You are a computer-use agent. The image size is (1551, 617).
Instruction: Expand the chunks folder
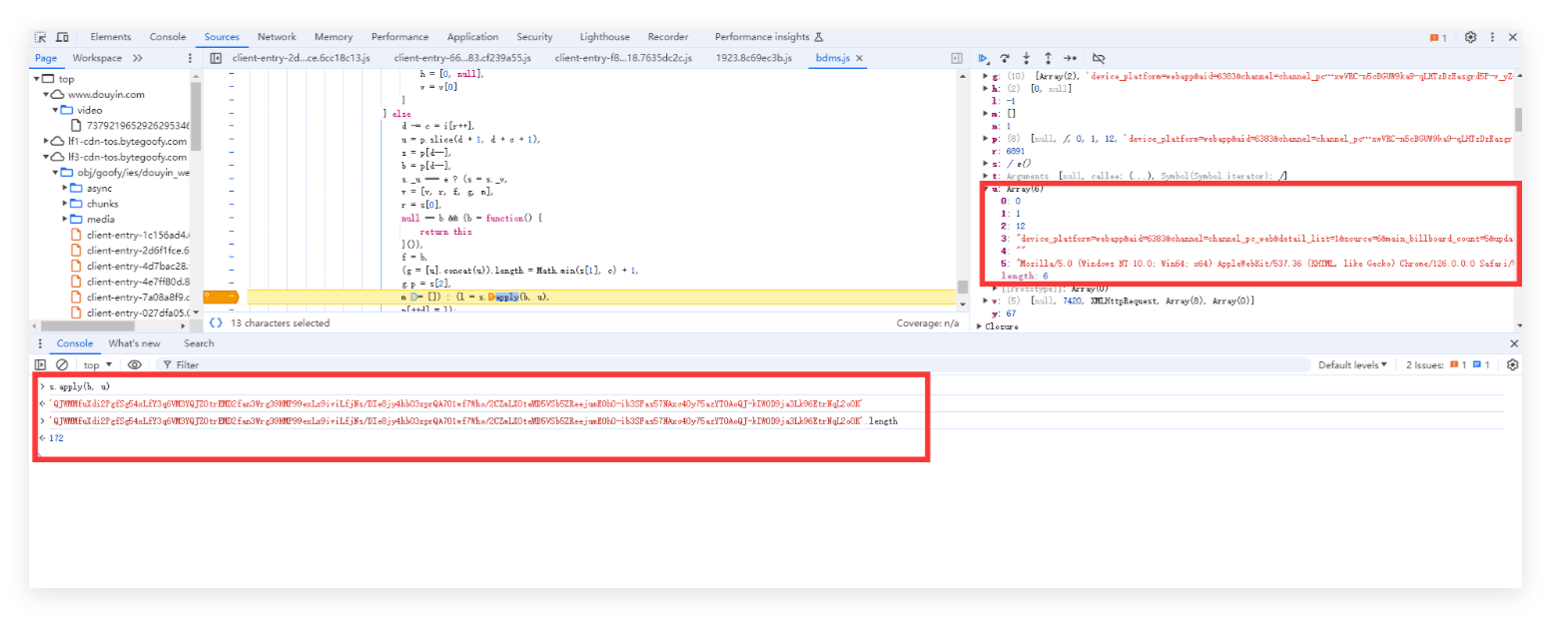[x=65, y=204]
